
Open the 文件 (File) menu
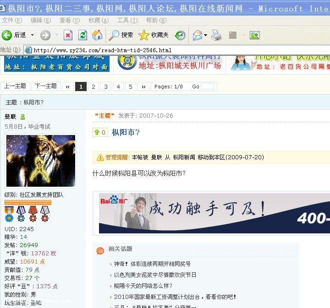click(11, 20)
